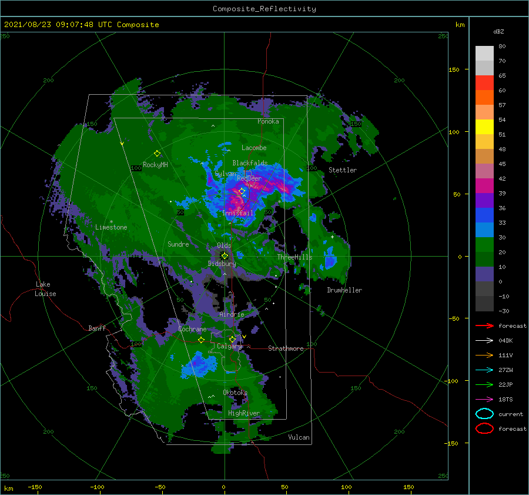529x495 pixels.
Task: Click the Lacombe label on the map
Action: pos(254,148)
